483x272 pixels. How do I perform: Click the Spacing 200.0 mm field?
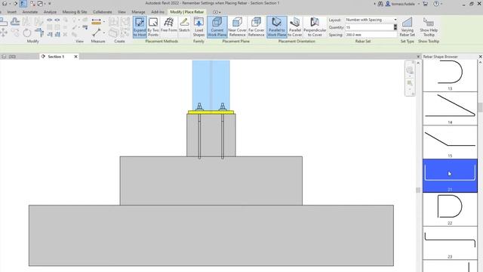(x=371, y=35)
